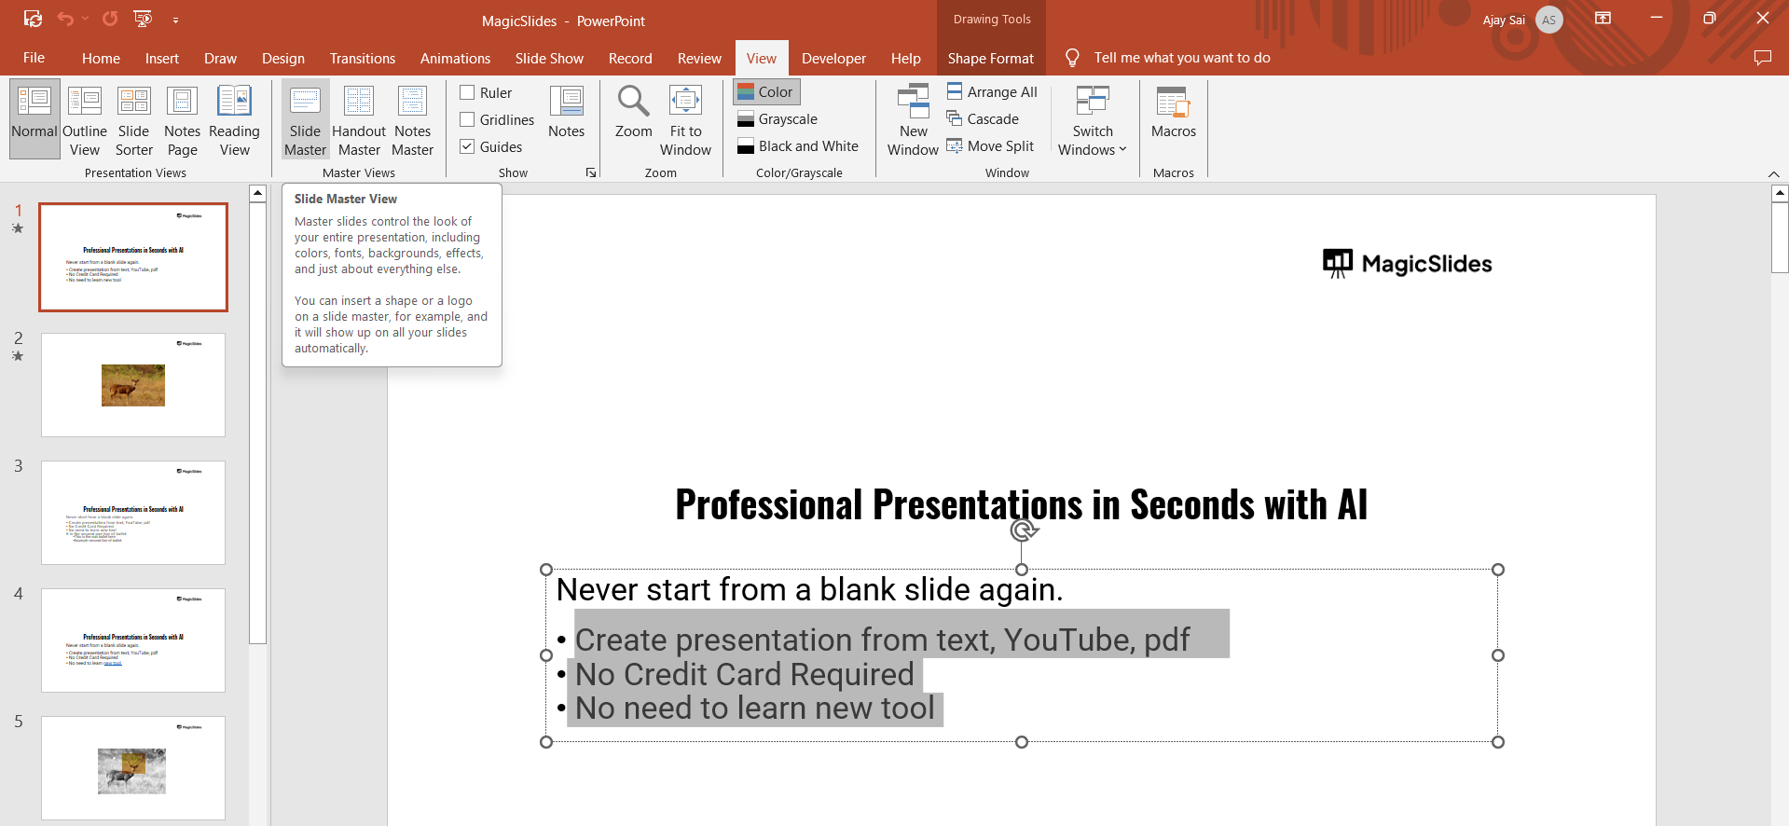Open Slide Sorter view
Viewport: 1789px width, 826px height.
tap(133, 121)
